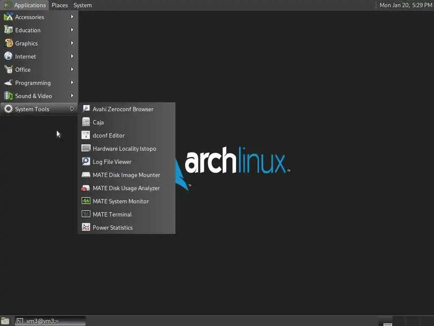This screenshot has width=434, height=326.
Task: Open Log File Viewer entry
Action: [x=126, y=162]
